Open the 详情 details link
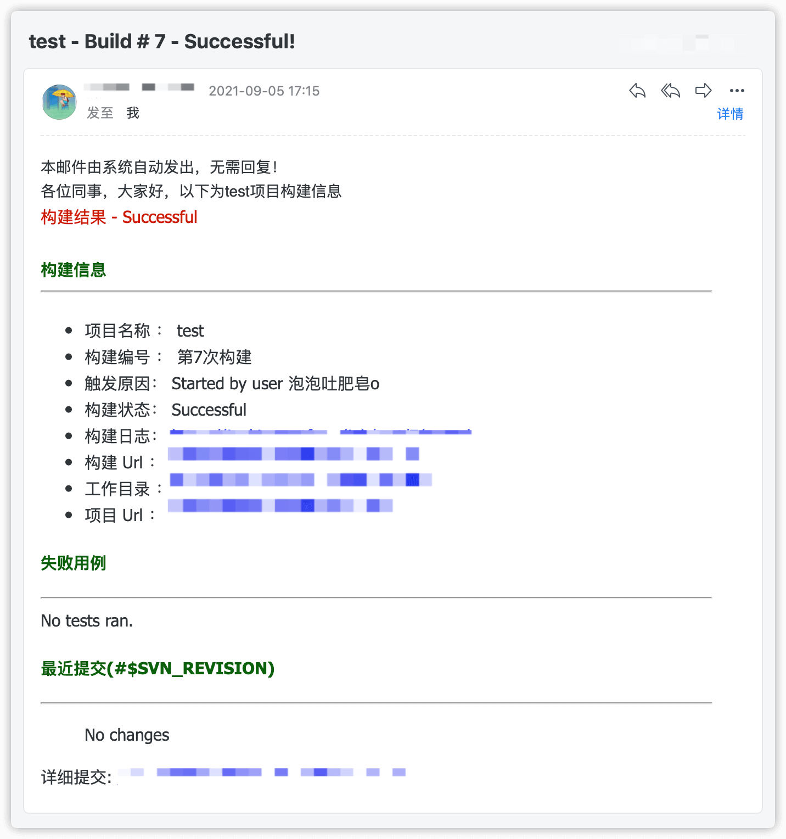Viewport: 786px width, 839px height. (730, 114)
